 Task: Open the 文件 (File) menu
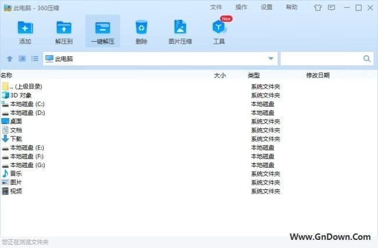pos(216,8)
